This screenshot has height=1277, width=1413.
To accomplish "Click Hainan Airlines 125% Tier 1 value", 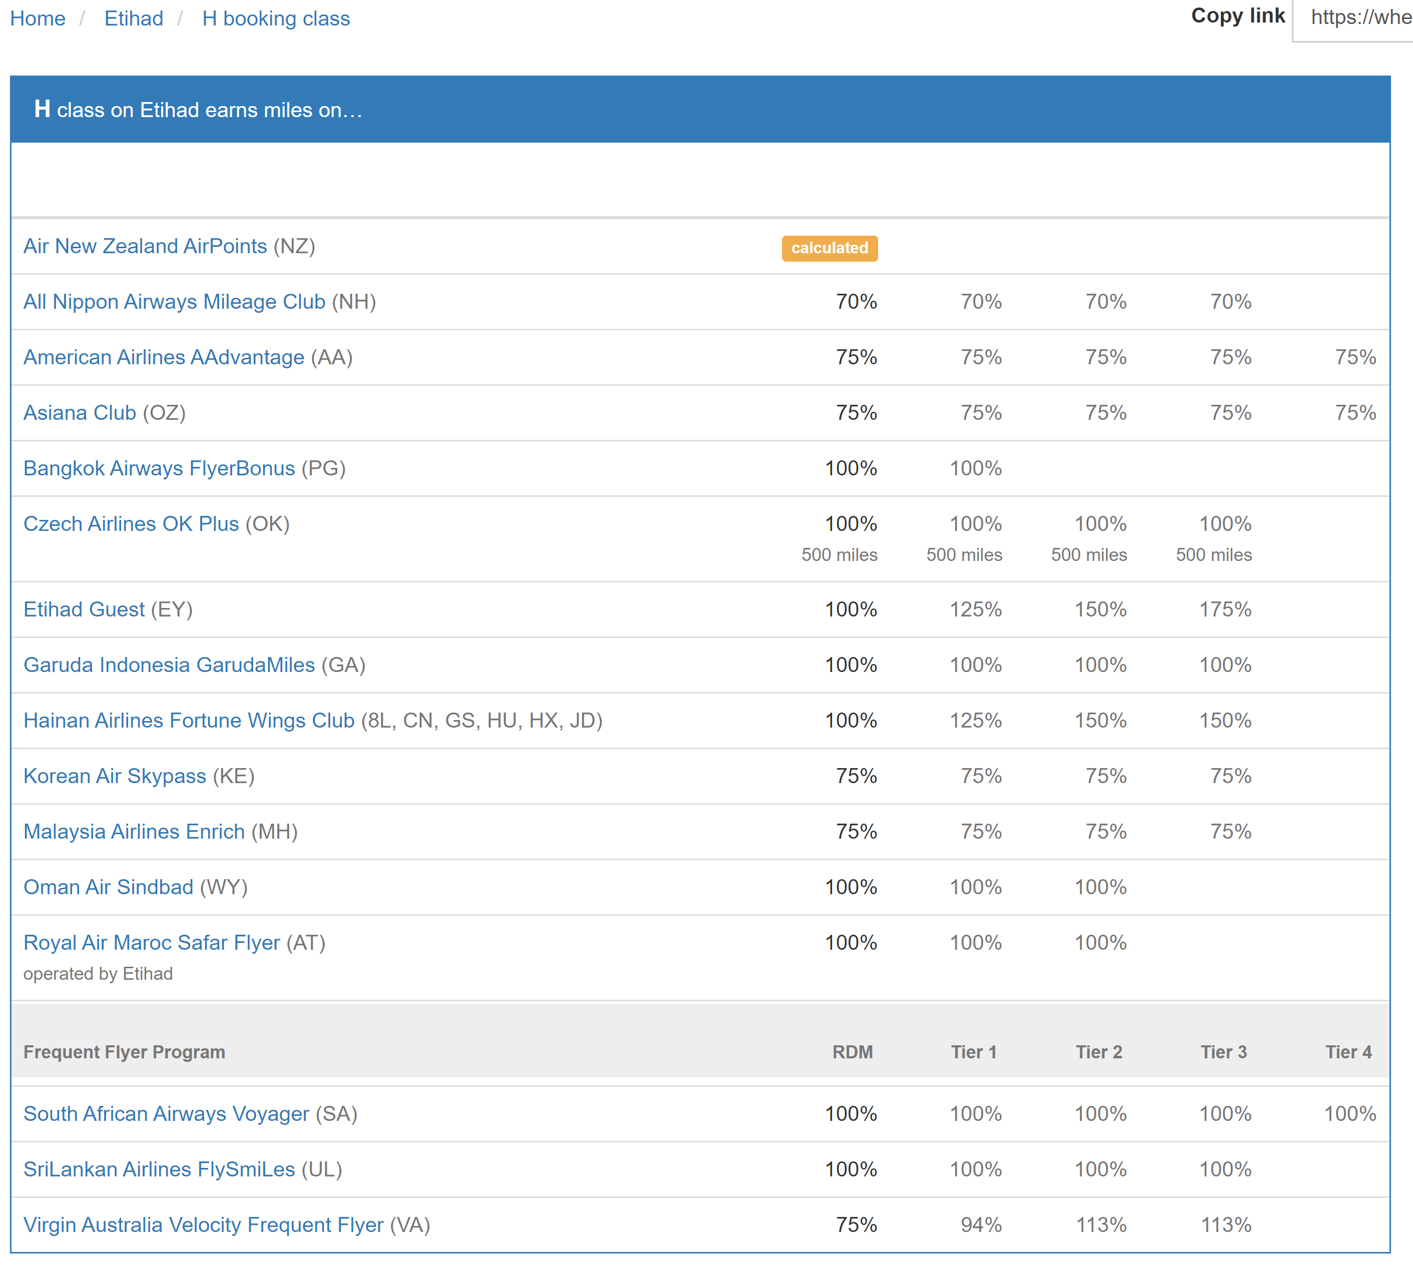I will (x=976, y=720).
